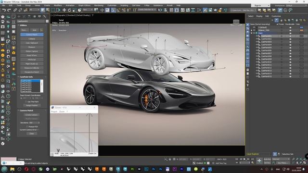The width and height of the screenshot is (308, 173).
Task: Toggle the 3D Snaps icon
Action: (x=113, y=10)
